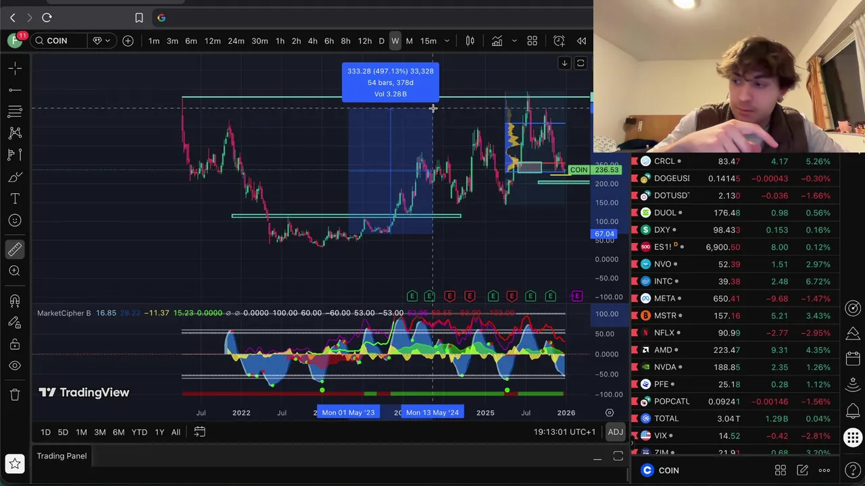Activate the zoom in tool
The height and width of the screenshot is (486, 865).
(15, 271)
